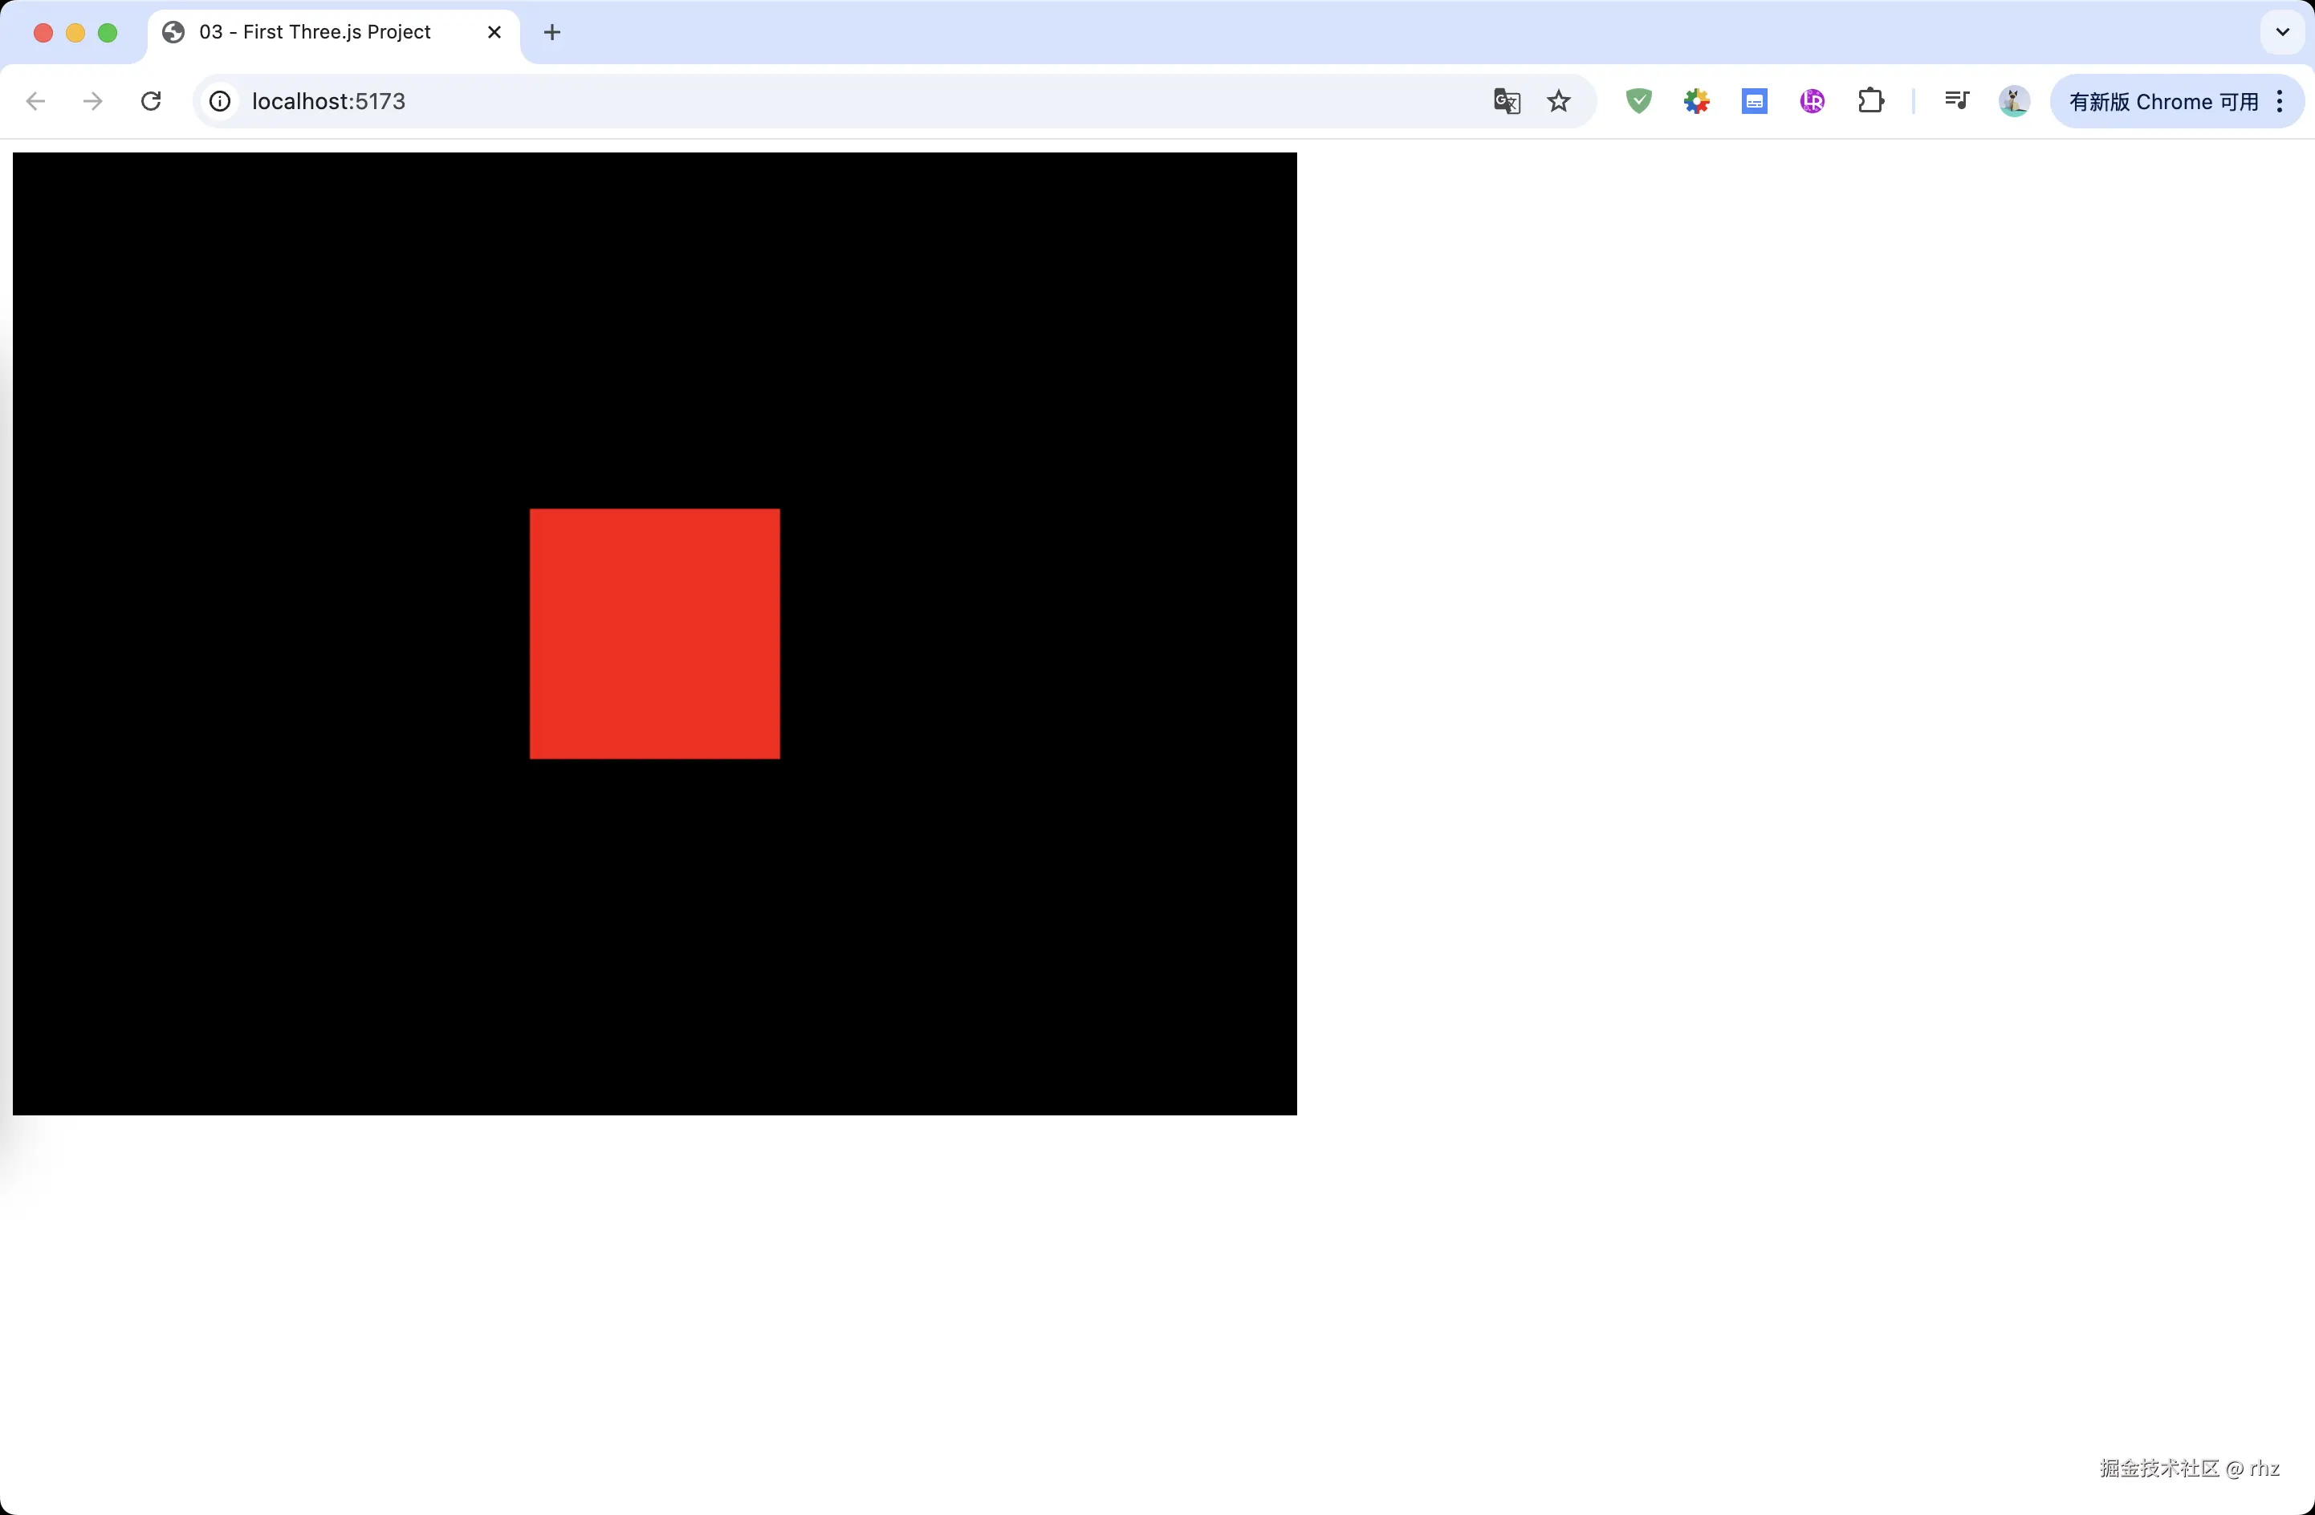Click the blue subtitle extension icon

[1754, 101]
